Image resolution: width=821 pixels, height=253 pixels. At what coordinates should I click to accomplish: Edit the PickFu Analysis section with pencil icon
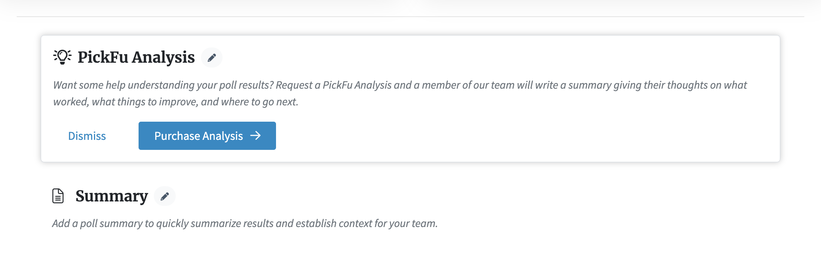[x=212, y=57]
